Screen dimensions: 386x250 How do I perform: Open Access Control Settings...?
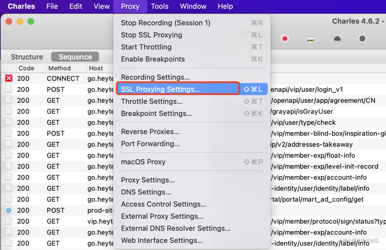192,204
